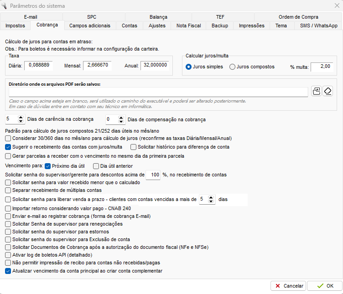Open the Balança tab

pos(158,17)
